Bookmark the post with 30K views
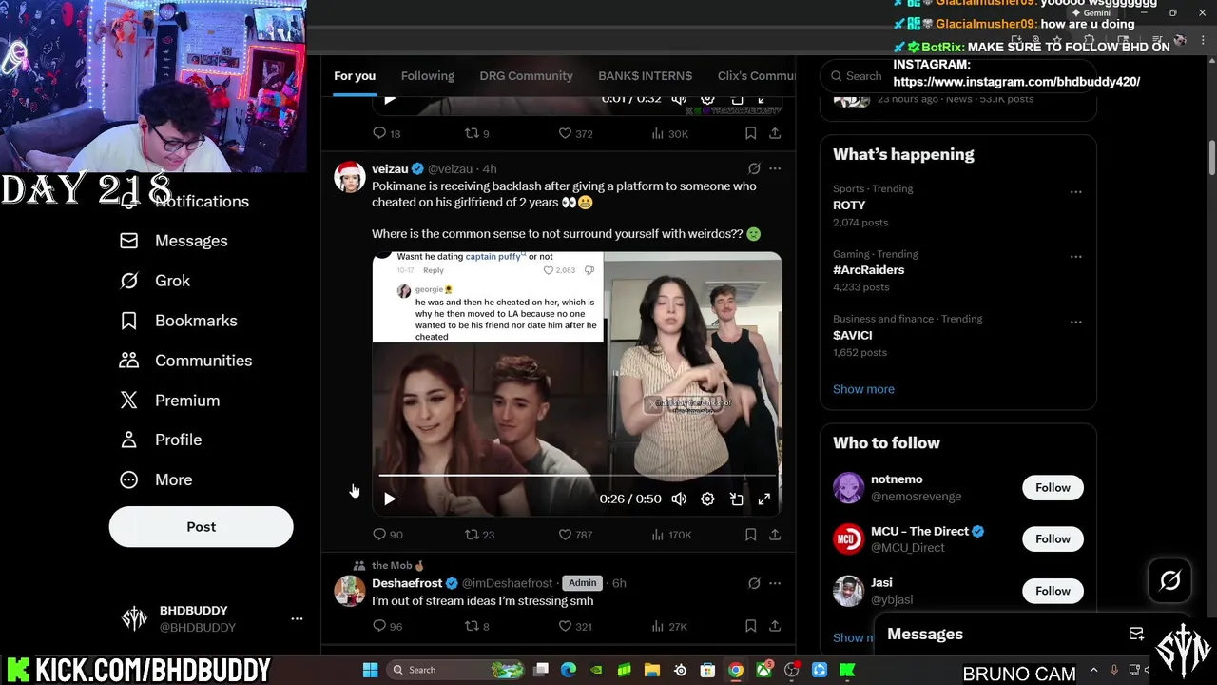Screen dimensions: 1217x685 tap(750, 134)
